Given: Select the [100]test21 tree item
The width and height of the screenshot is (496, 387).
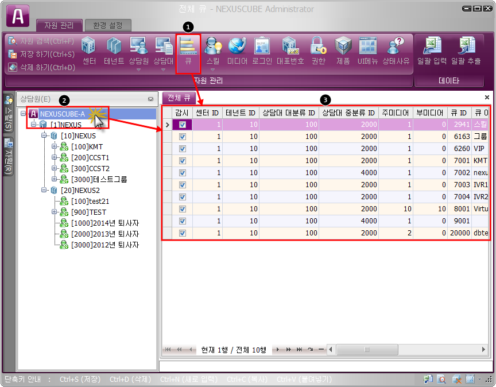Looking at the screenshot, I should tap(90, 202).
